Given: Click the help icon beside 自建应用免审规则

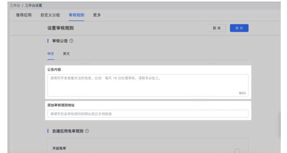Looking at the screenshot, I should (87, 131).
